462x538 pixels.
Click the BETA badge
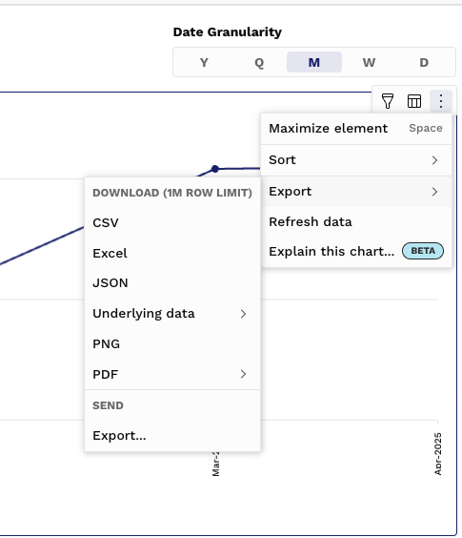pyautogui.click(x=423, y=251)
